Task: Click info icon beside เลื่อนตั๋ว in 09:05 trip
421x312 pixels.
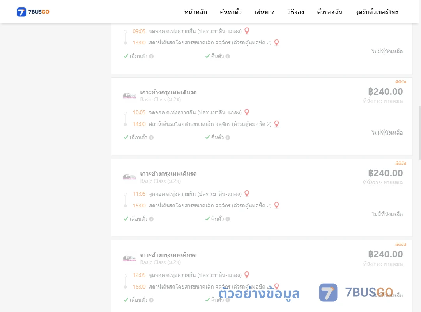Action: tap(151, 57)
